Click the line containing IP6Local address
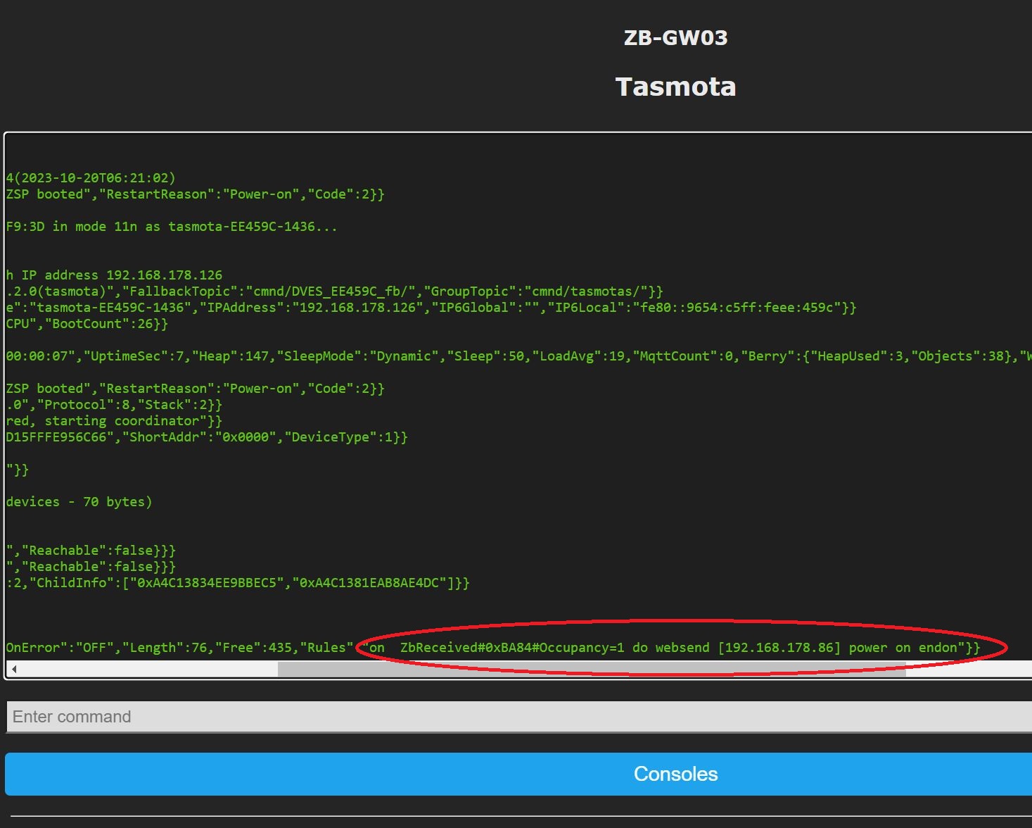The height and width of the screenshot is (828, 1032). click(431, 308)
